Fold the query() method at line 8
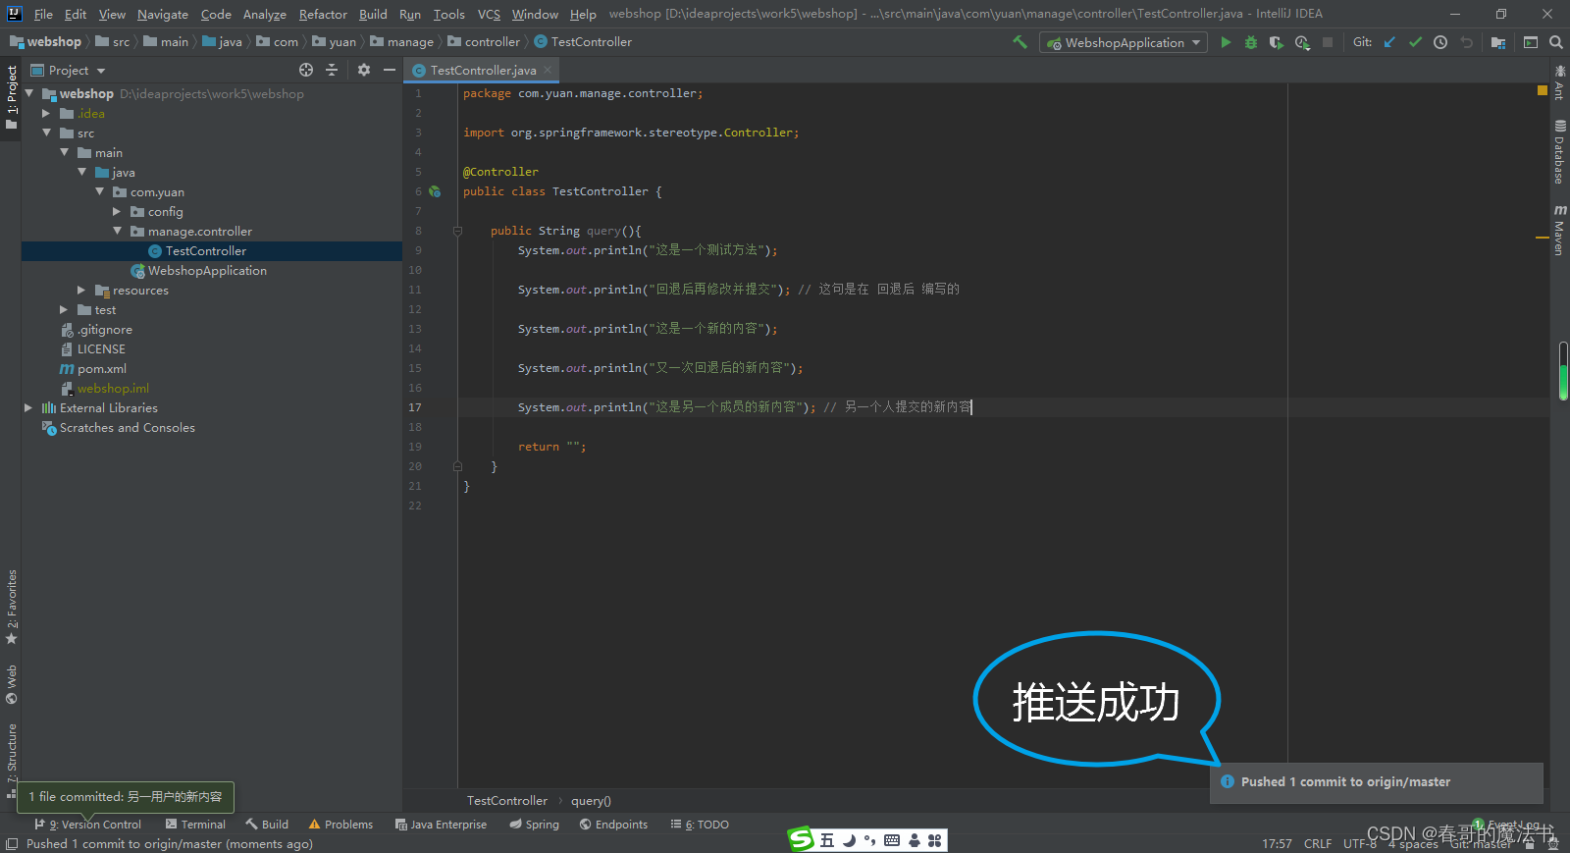1570x853 pixels. (x=457, y=232)
